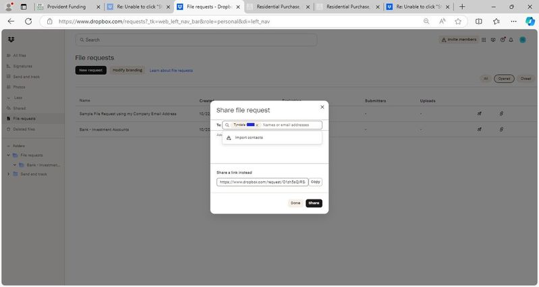Click the Name column header
This screenshot has height=287, width=539.
click(84, 100)
